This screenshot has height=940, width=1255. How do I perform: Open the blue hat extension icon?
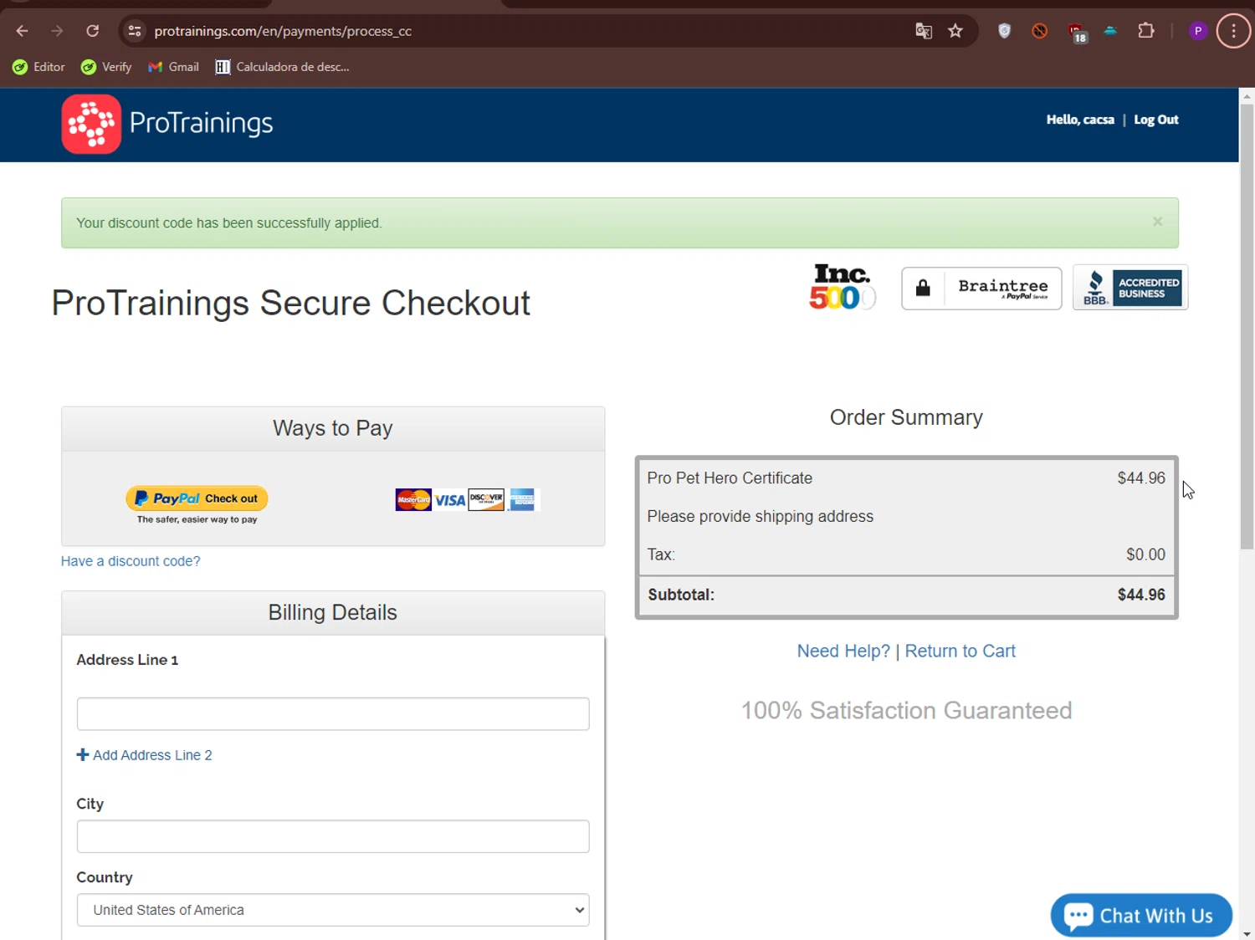(x=1110, y=31)
